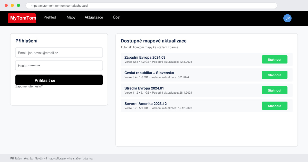Select the Západní Evropa 2024.03 title
The height and width of the screenshot is (162, 308).
tap(145, 57)
